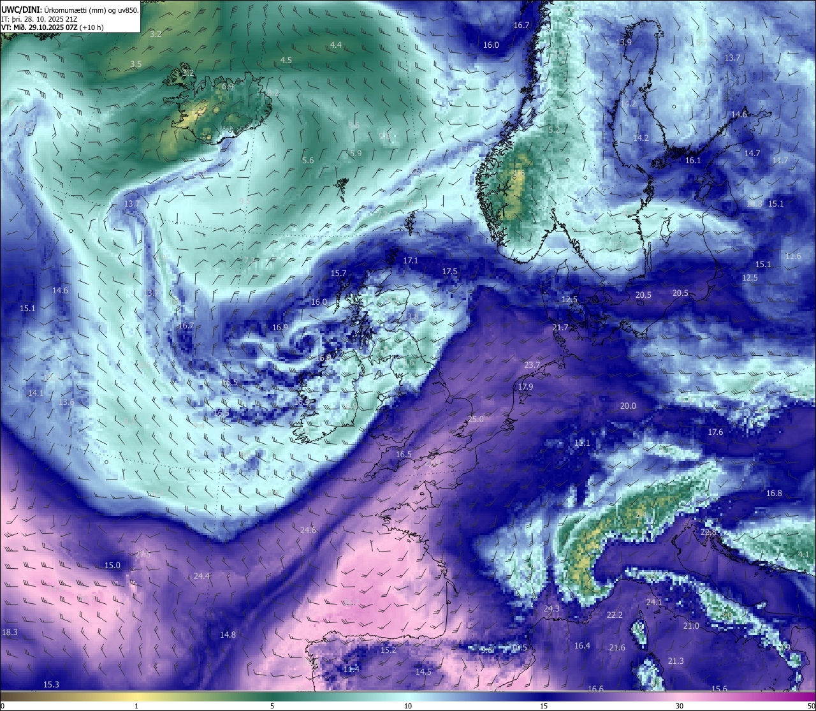The width and height of the screenshot is (816, 711).
Task: Click the map value '21.7'
Action: coord(560,328)
